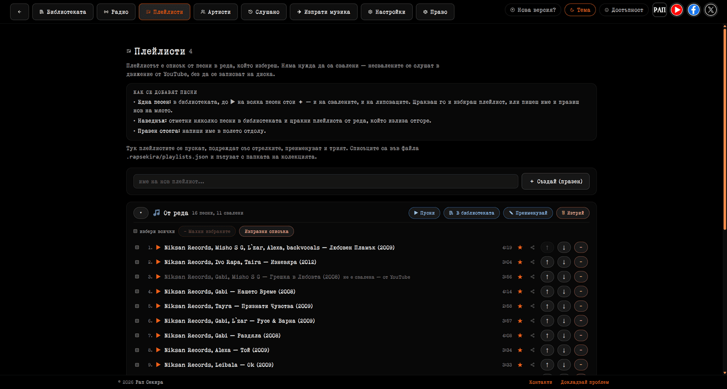Share the song Той (2009)
Viewport: 727px width, 389px height.
coord(533,350)
